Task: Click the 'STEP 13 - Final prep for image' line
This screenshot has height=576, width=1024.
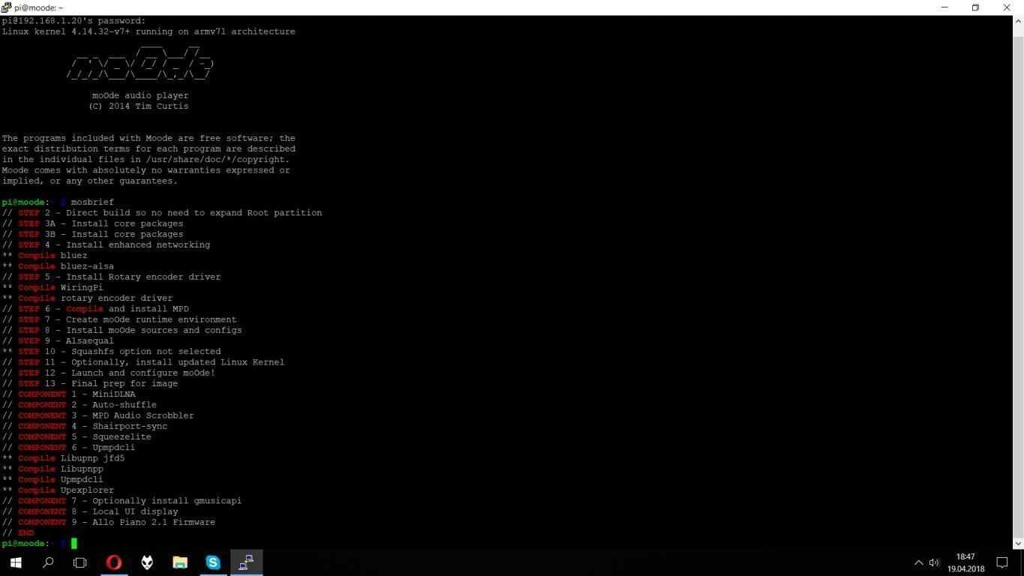Action: (x=90, y=383)
